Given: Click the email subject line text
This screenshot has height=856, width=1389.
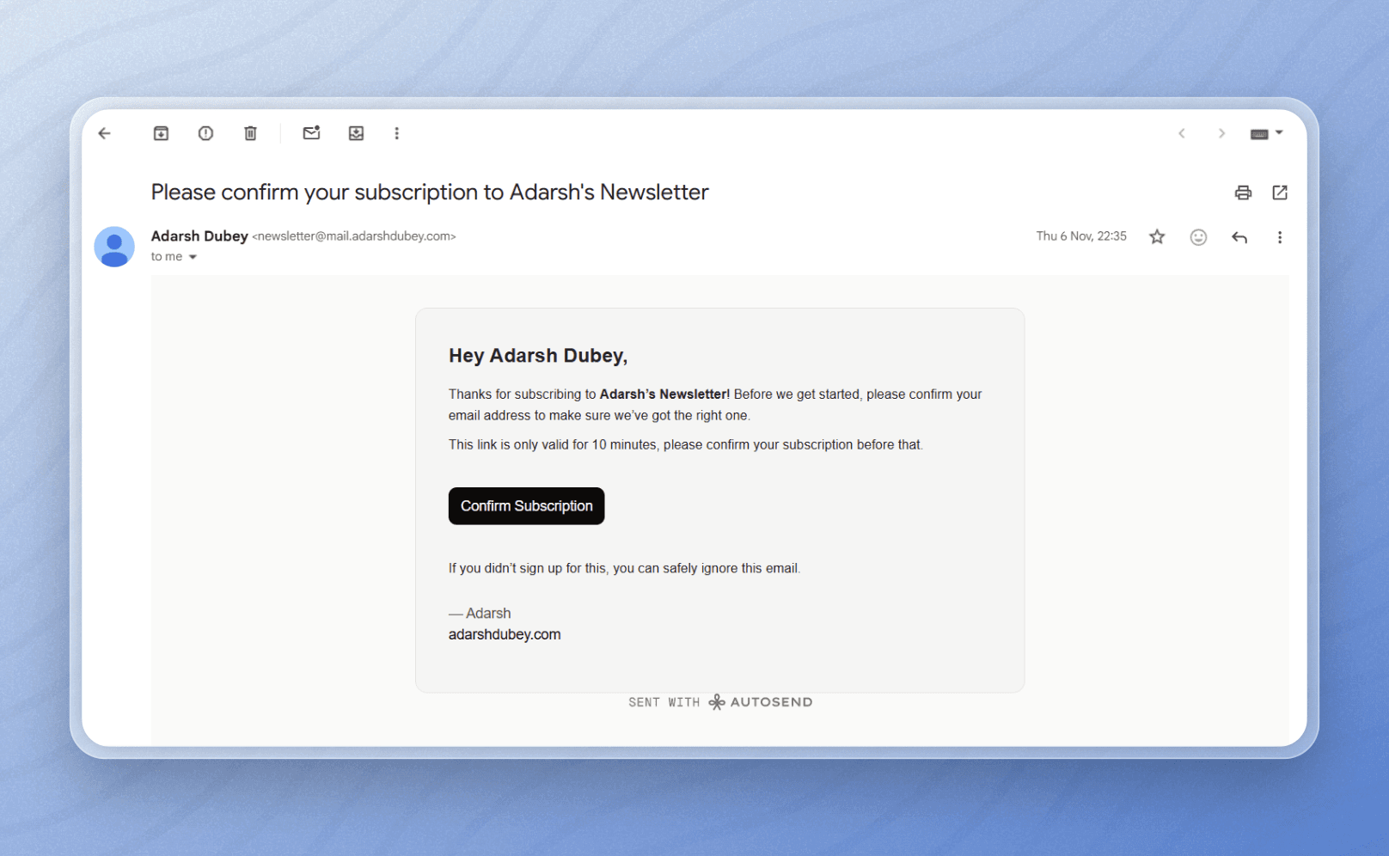Looking at the screenshot, I should point(430,192).
